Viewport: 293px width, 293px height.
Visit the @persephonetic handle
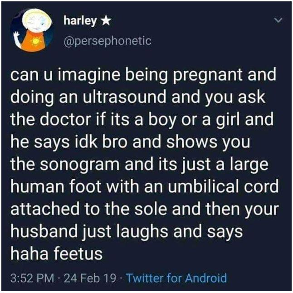[107, 41]
